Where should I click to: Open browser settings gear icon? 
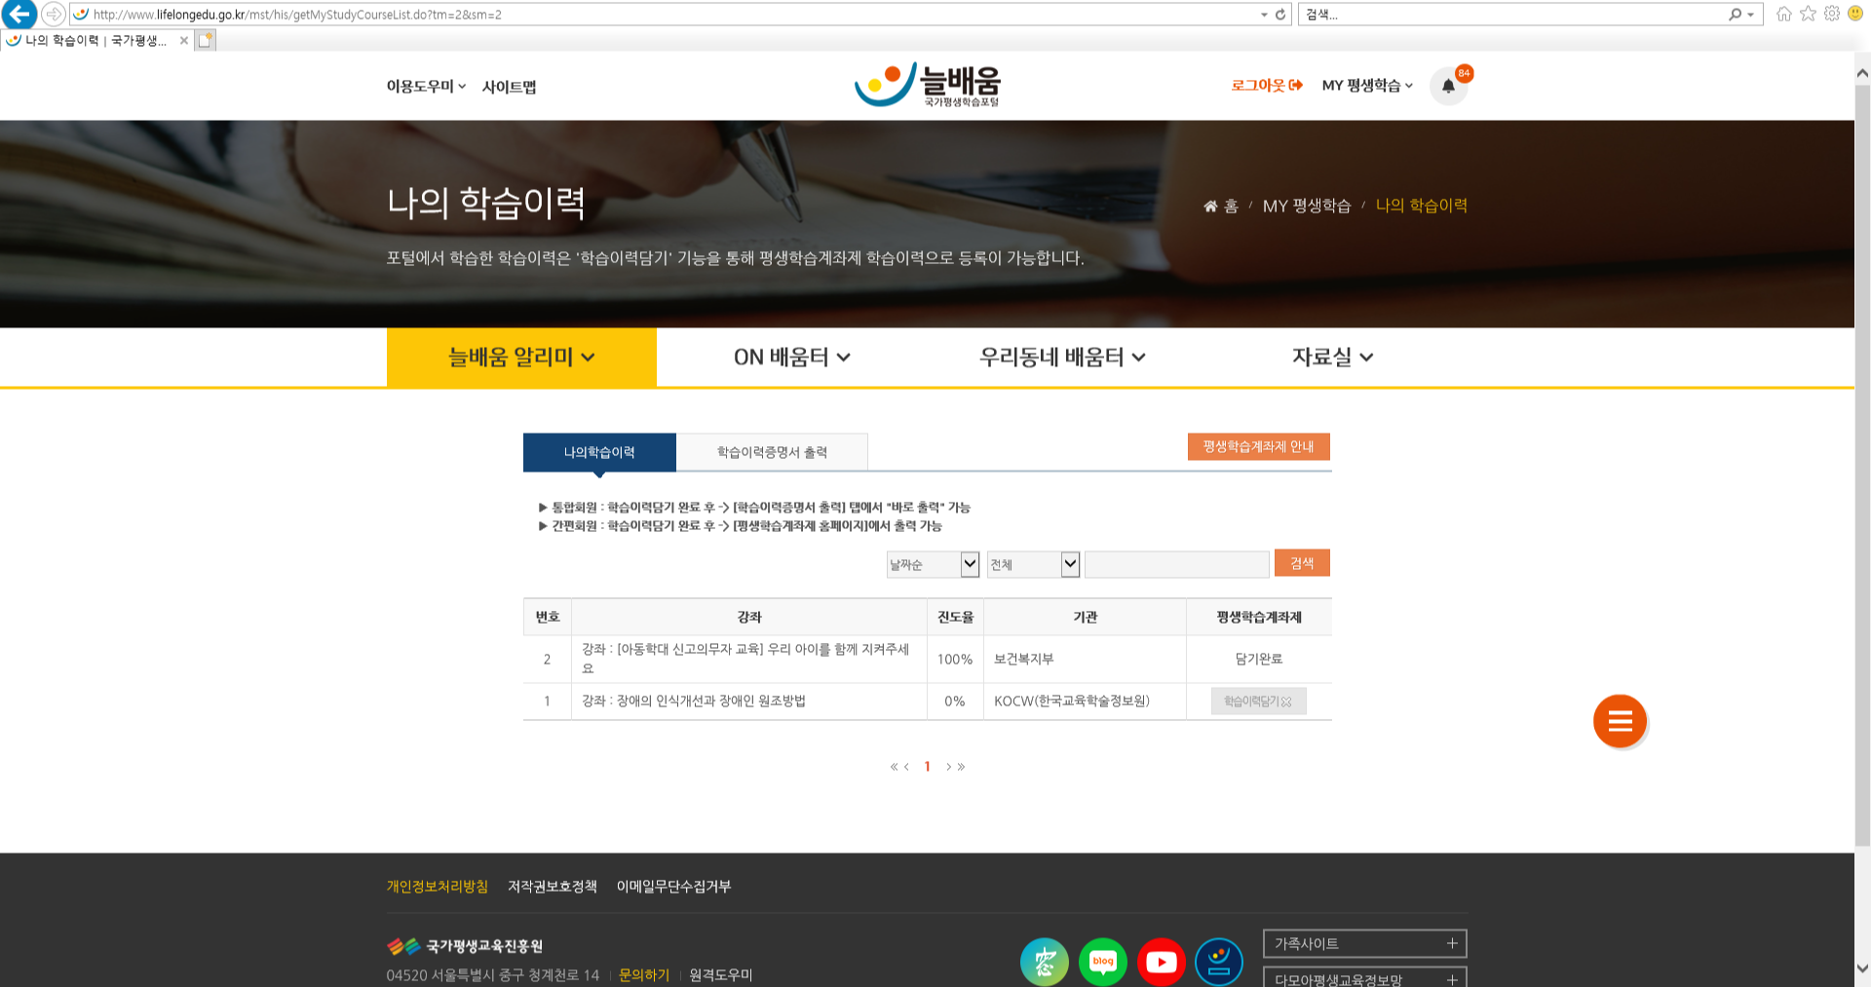[1832, 14]
